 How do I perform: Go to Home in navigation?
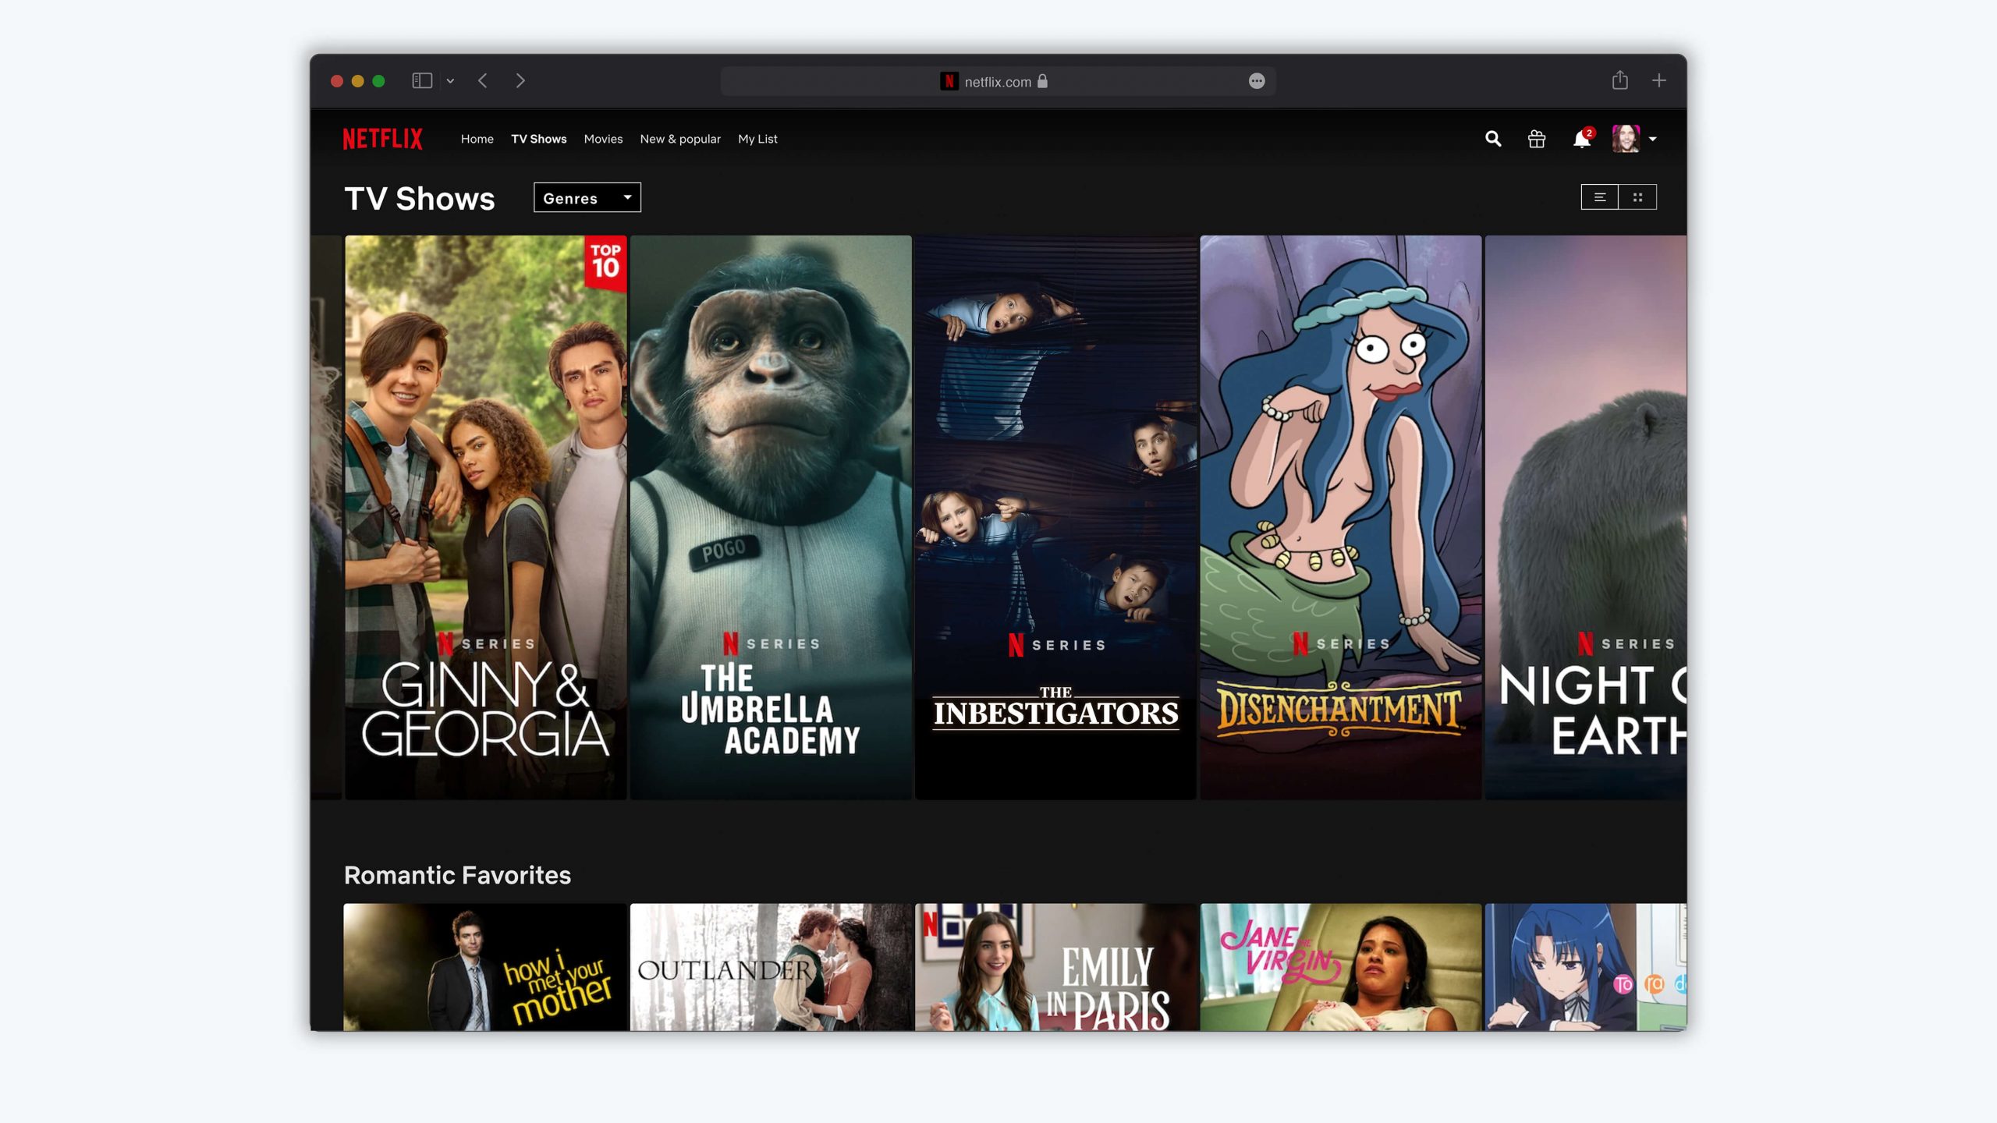(x=477, y=139)
